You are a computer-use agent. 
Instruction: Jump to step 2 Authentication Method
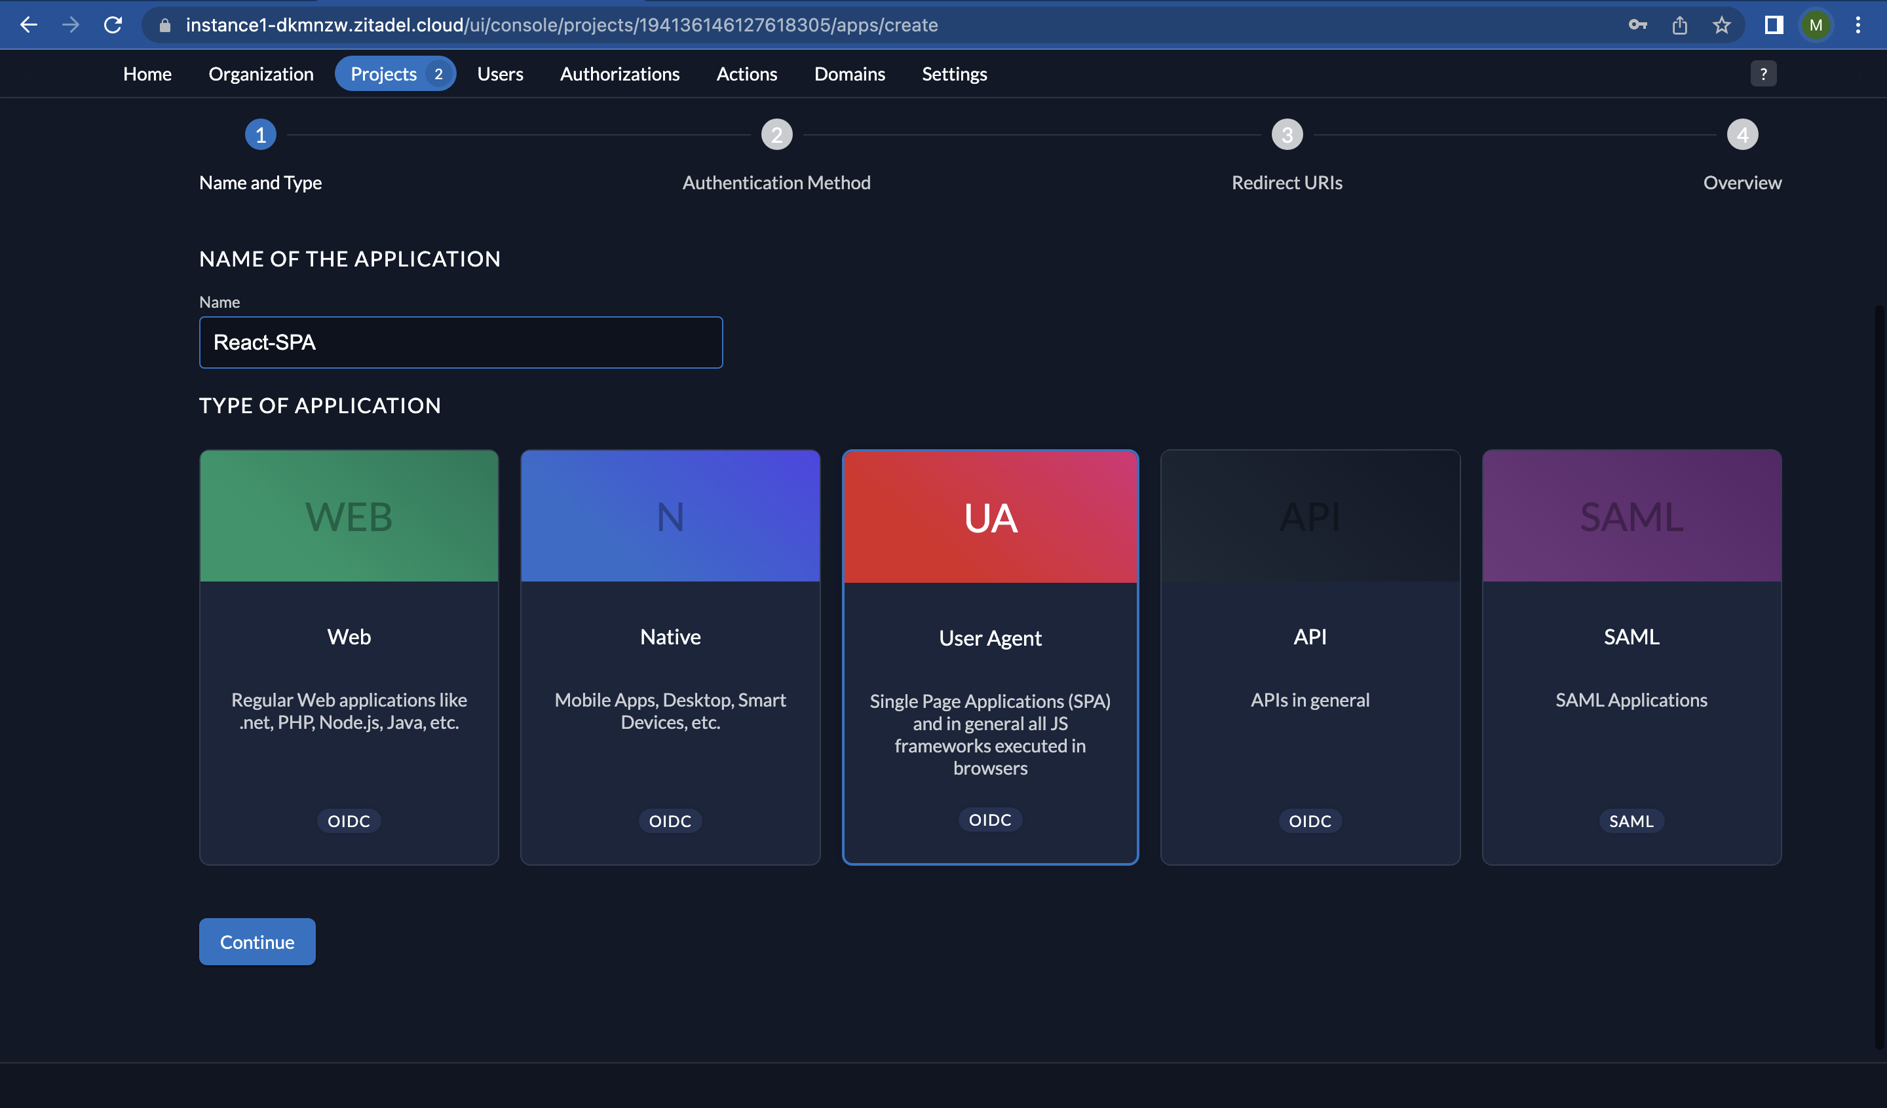point(776,135)
